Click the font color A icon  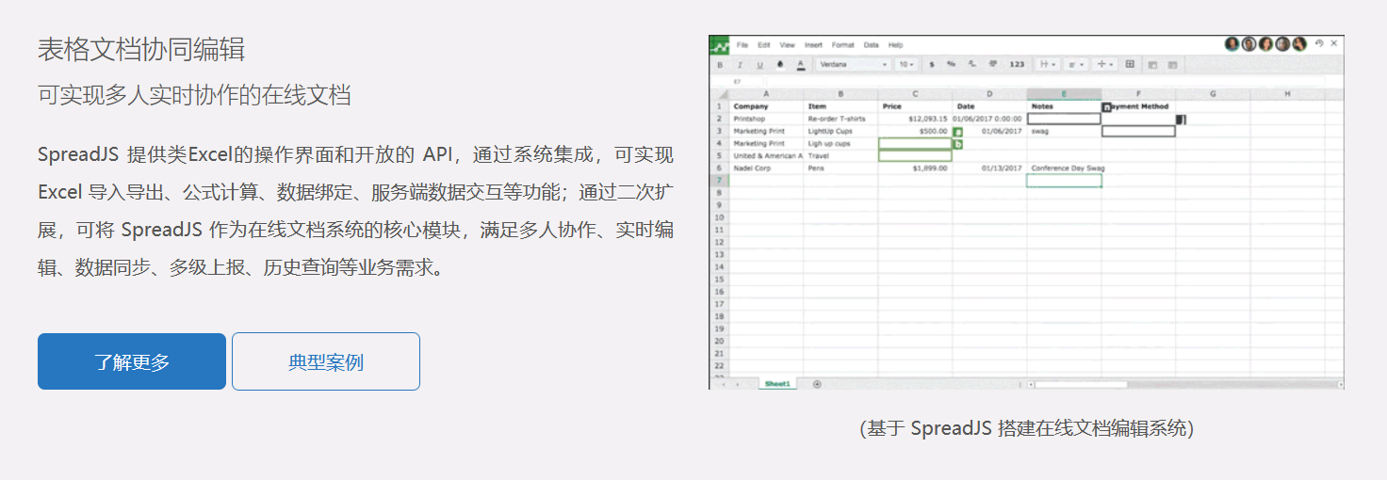point(801,65)
